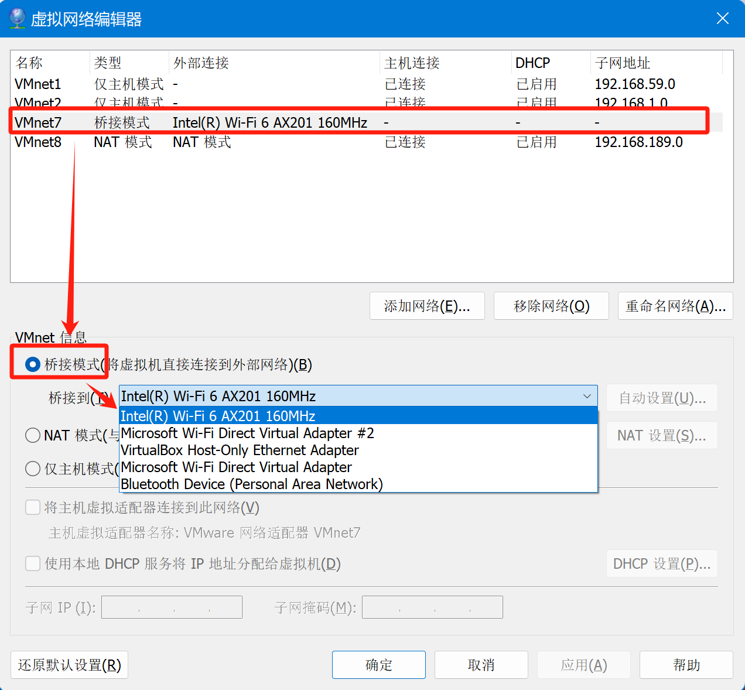745x690 pixels.
Task: Click the 已启用 DHCP cell of VMnet1
Action: tap(536, 84)
